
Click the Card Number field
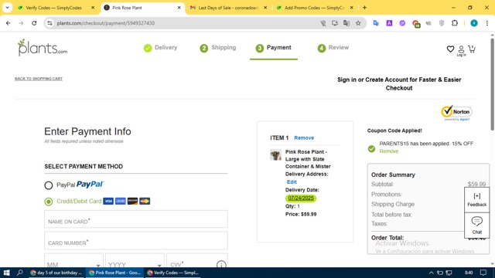coord(136,240)
